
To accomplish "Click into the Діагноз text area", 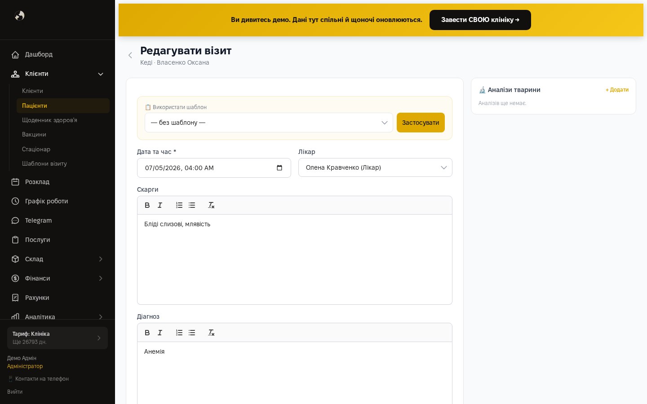I will pyautogui.click(x=295, y=373).
